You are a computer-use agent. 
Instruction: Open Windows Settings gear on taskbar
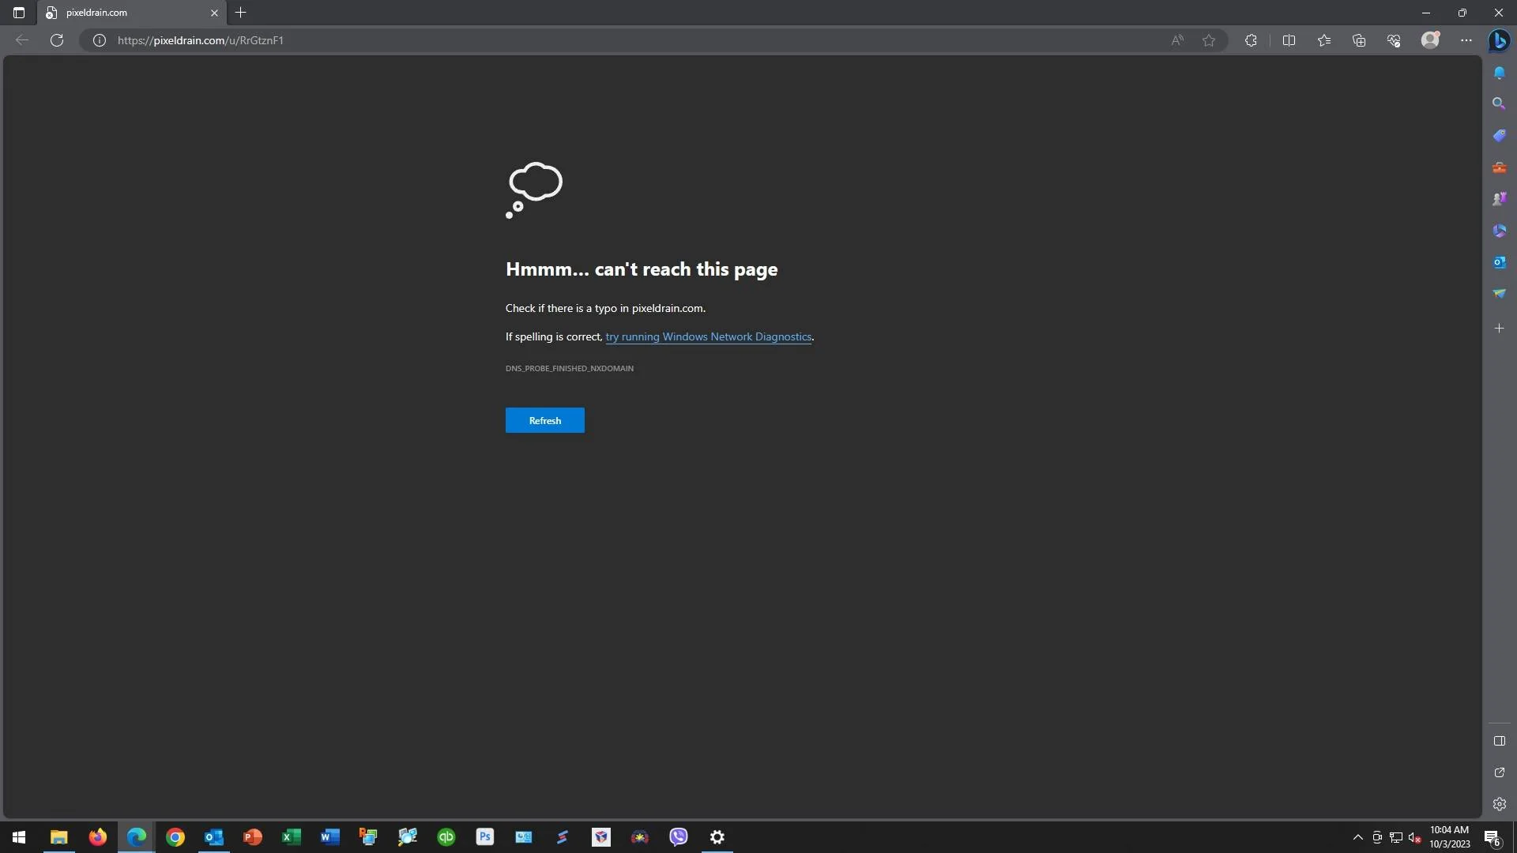[717, 837]
